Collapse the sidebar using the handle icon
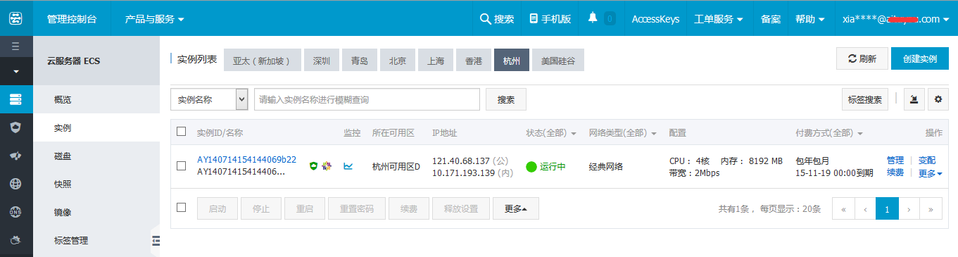The image size is (958, 257). pos(156,241)
